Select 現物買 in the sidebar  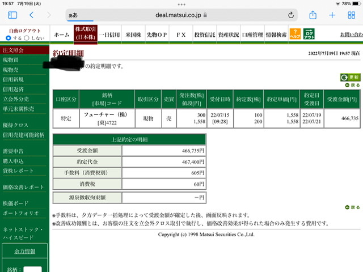tap(11, 60)
